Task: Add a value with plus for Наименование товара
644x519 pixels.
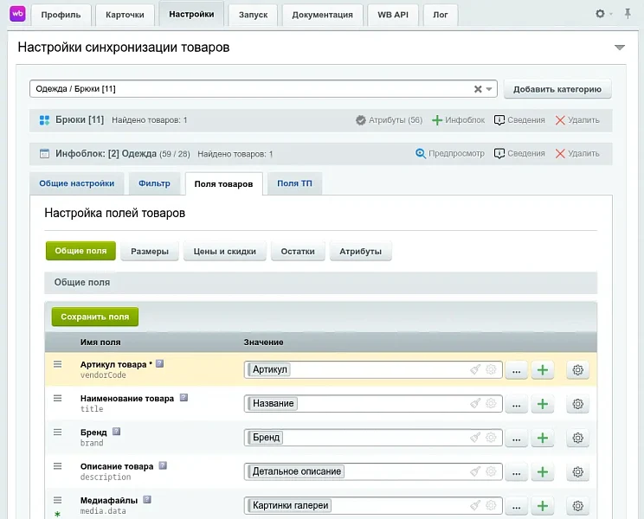Action: (543, 404)
